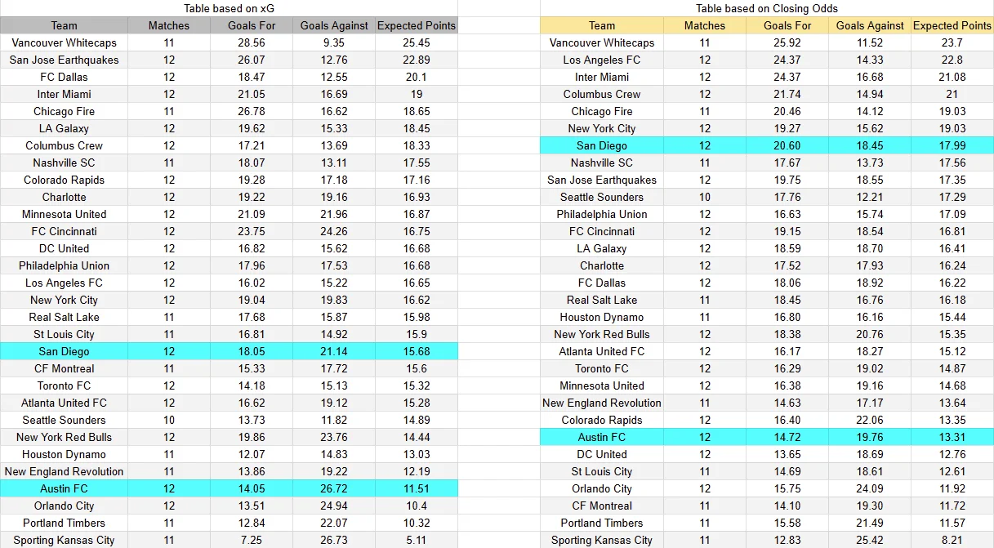This screenshot has height=548, width=994.
Task: Select Portland Timbers' 22.07 Goals Against cell
Action: point(334,523)
